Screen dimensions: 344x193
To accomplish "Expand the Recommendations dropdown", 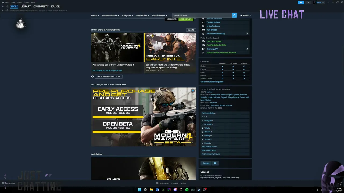I will coord(110,16).
